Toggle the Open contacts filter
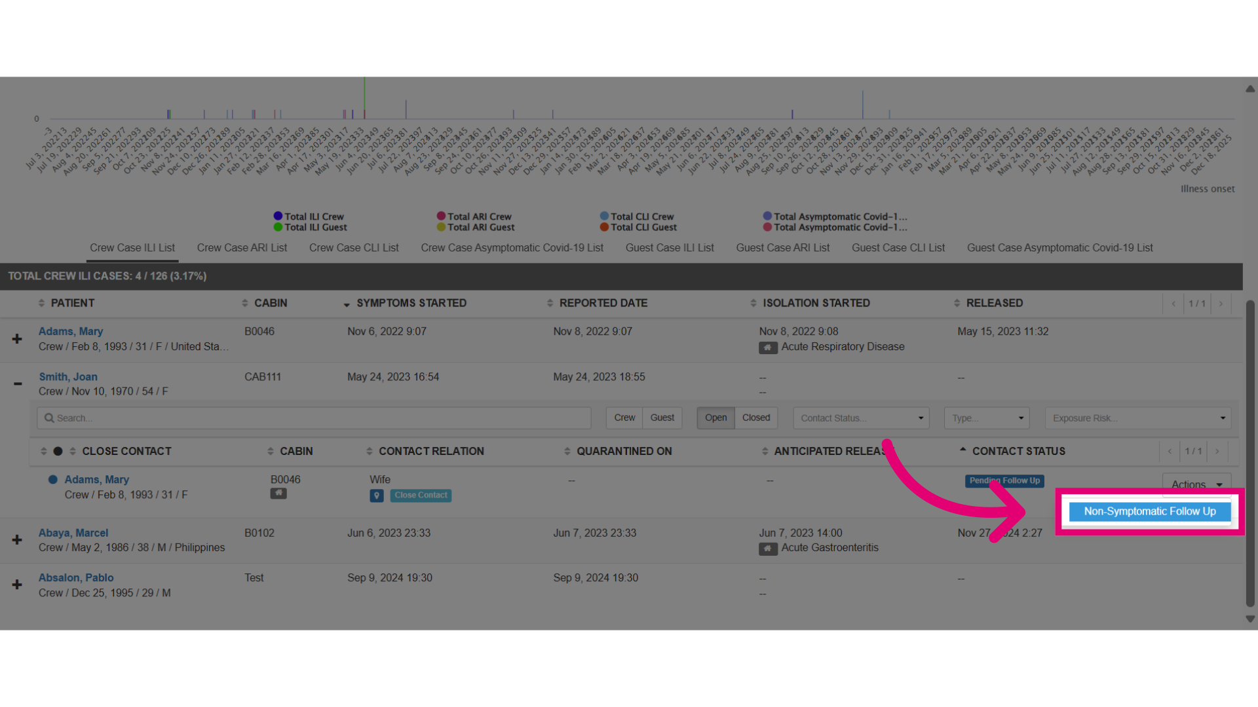 (715, 418)
